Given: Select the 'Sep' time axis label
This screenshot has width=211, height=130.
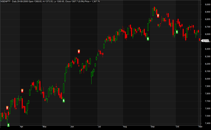Looking at the screenshot, I should tap(153, 127).
